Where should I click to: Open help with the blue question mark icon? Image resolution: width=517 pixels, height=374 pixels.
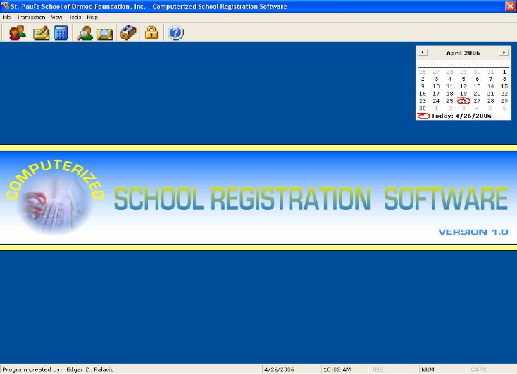coord(176,33)
